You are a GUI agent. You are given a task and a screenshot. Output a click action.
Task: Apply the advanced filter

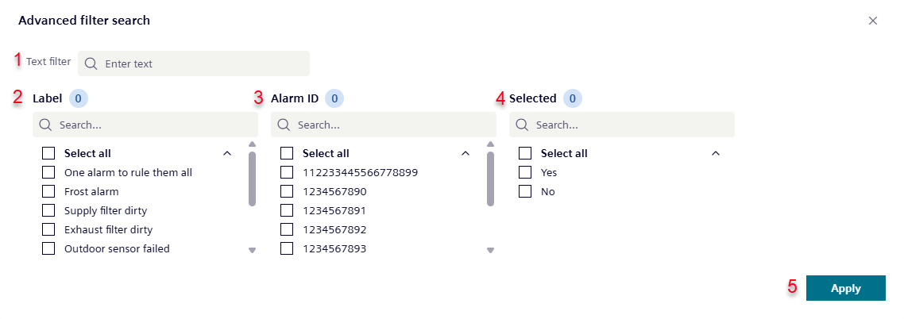pos(845,288)
